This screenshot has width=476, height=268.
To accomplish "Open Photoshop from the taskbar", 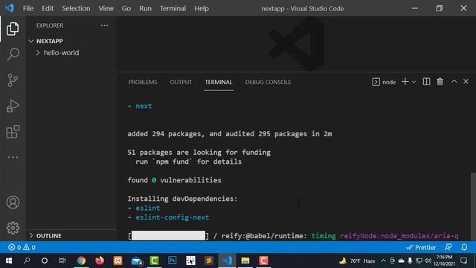I will click(172, 261).
